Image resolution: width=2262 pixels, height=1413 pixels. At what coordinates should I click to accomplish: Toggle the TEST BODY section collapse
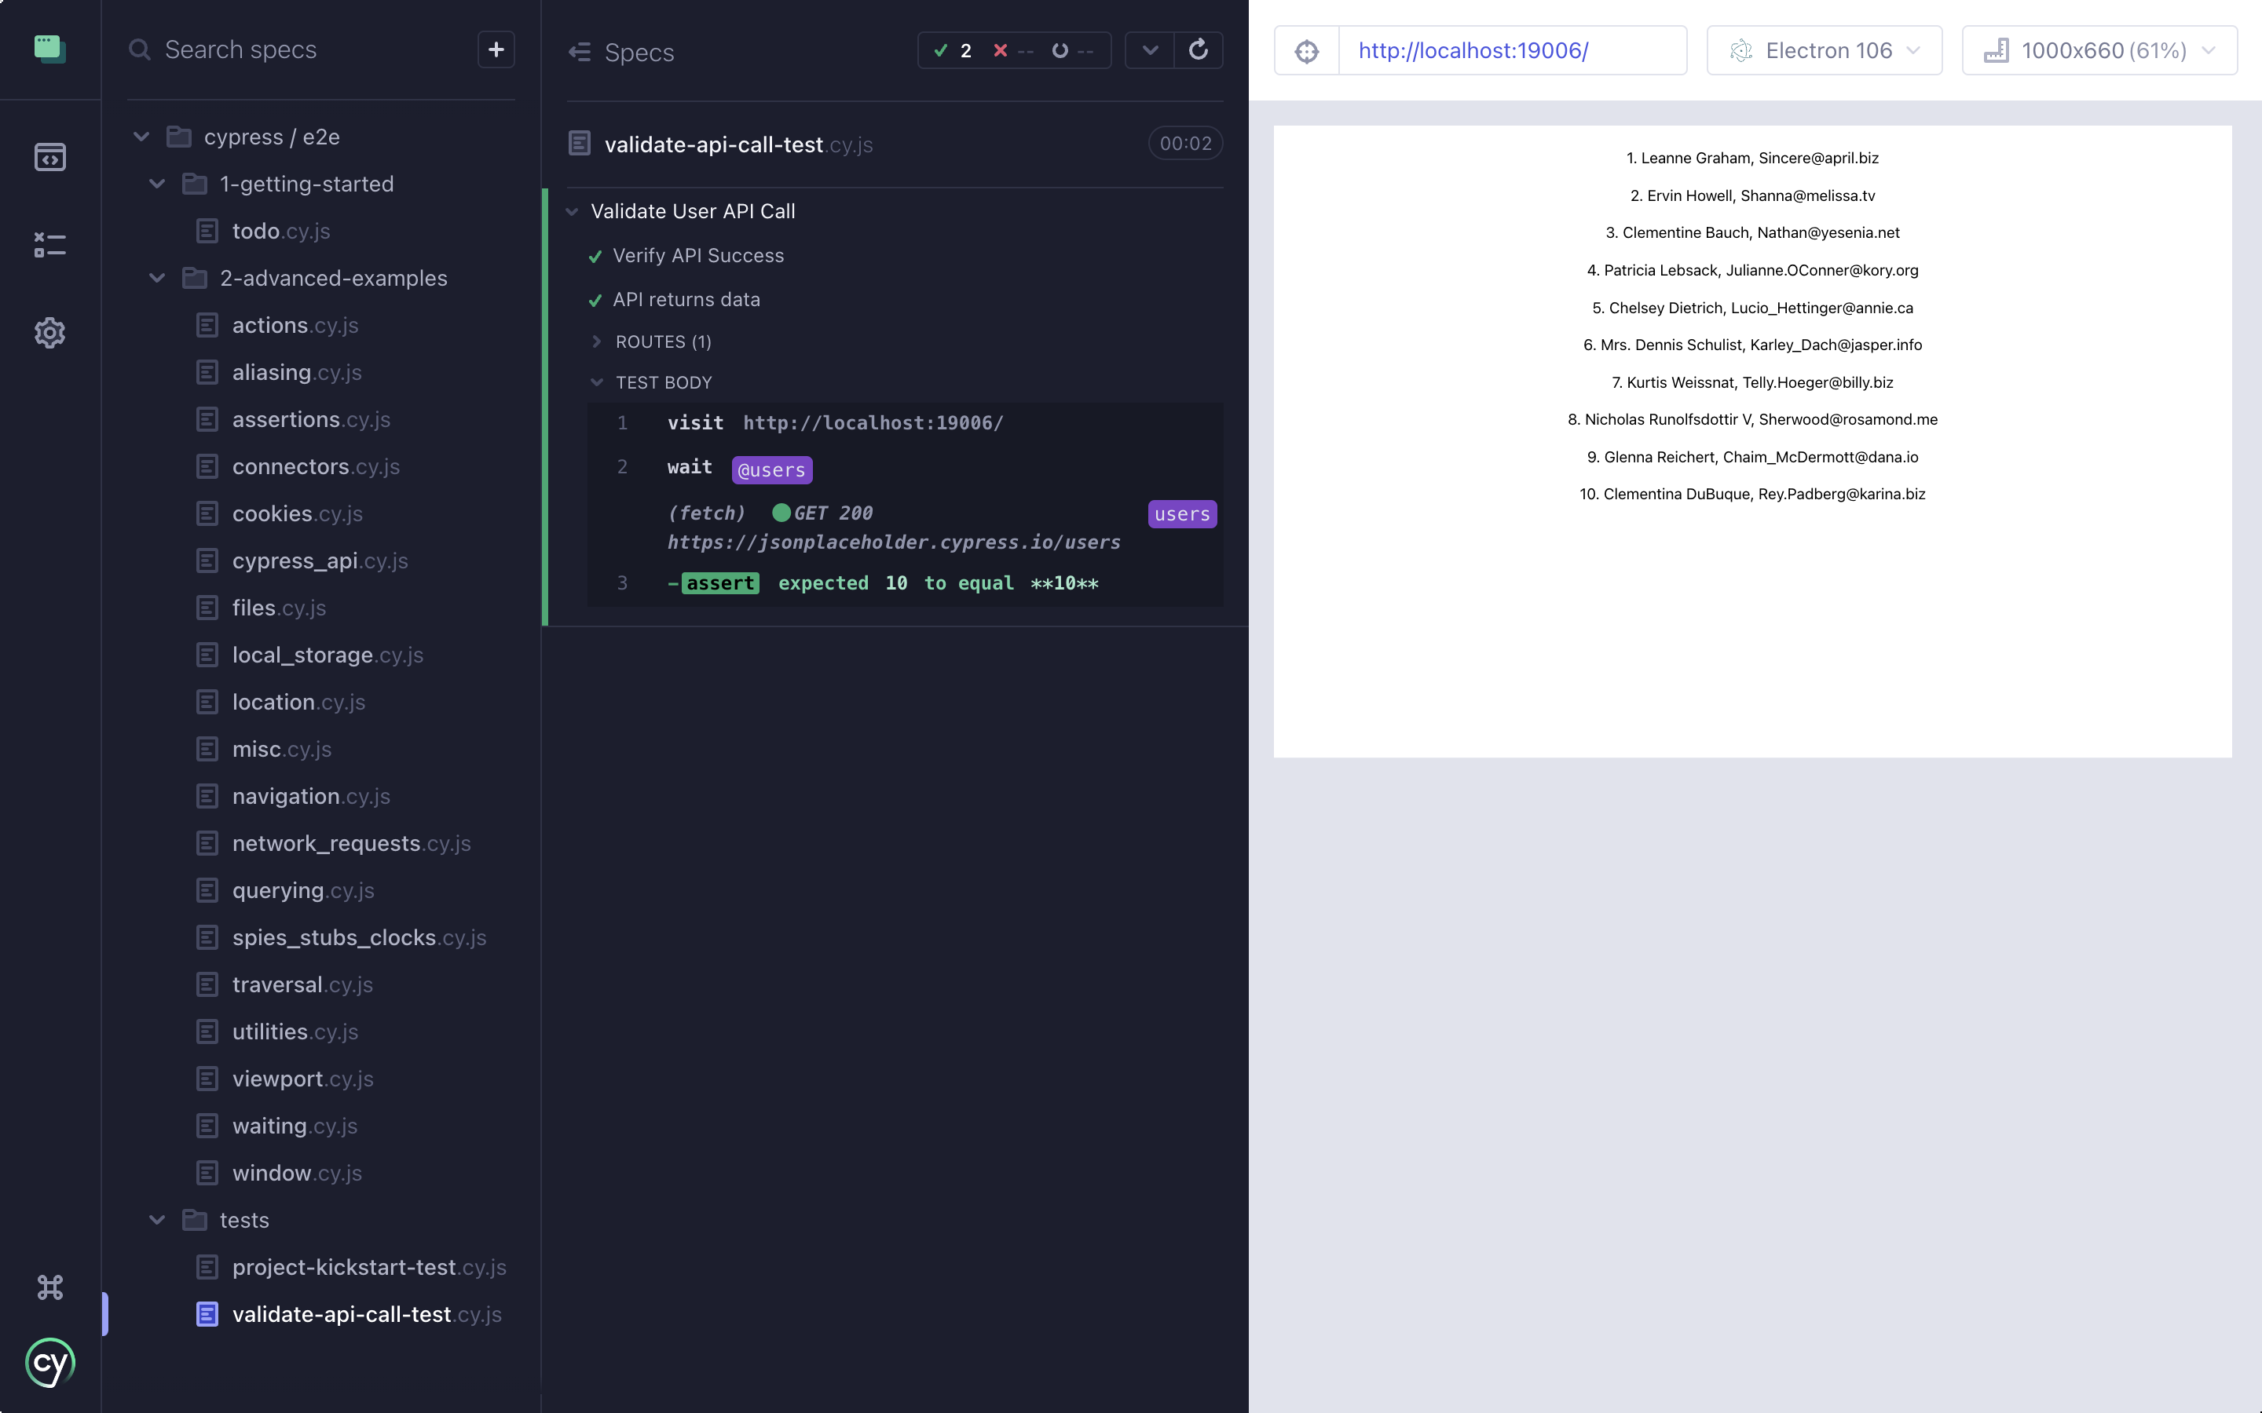tap(598, 381)
